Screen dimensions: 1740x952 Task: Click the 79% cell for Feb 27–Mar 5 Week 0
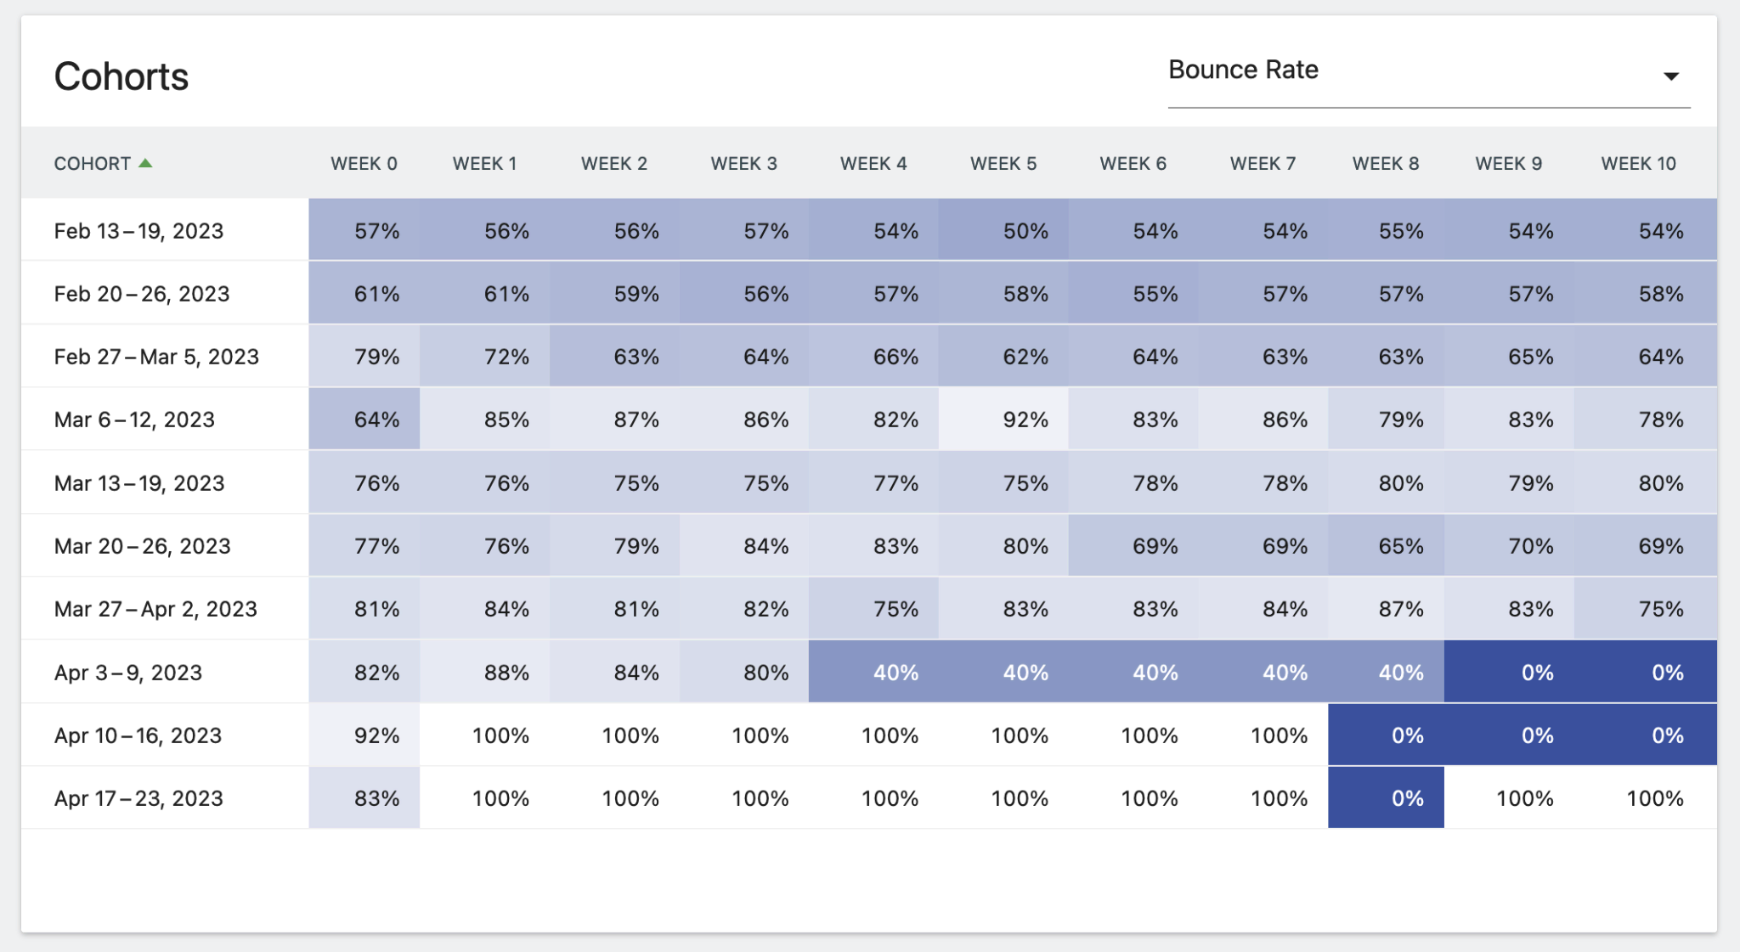tap(377, 356)
